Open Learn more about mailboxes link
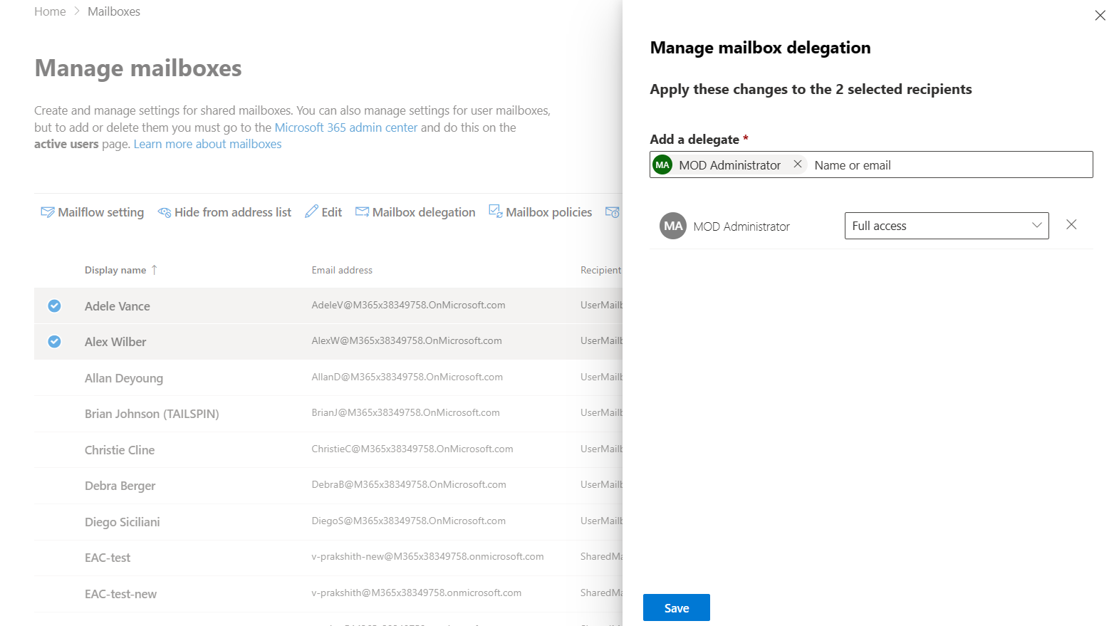The height and width of the screenshot is (626, 1114). [x=207, y=144]
